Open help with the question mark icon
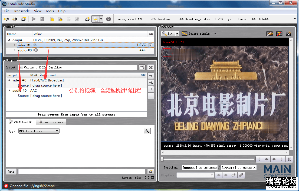This screenshot has height=191, width=299. pyautogui.click(x=109, y=19)
